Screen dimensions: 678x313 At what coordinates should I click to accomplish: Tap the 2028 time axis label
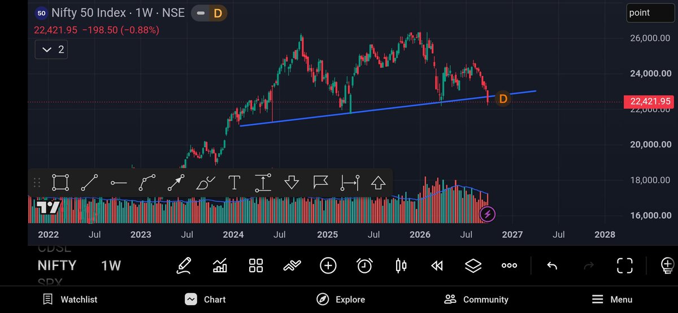[x=605, y=234]
